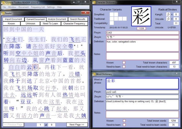The image size is (182, 129).
Task: Click the character Zhuyin field
Action: (x=143, y=37)
